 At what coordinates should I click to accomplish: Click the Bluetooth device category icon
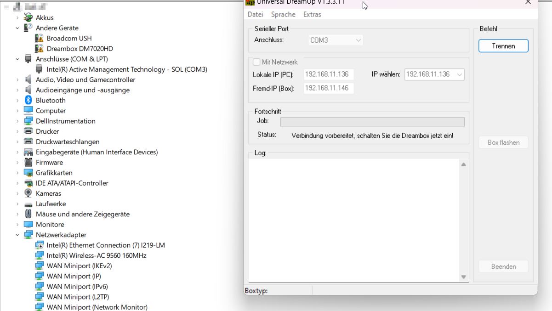click(x=28, y=100)
